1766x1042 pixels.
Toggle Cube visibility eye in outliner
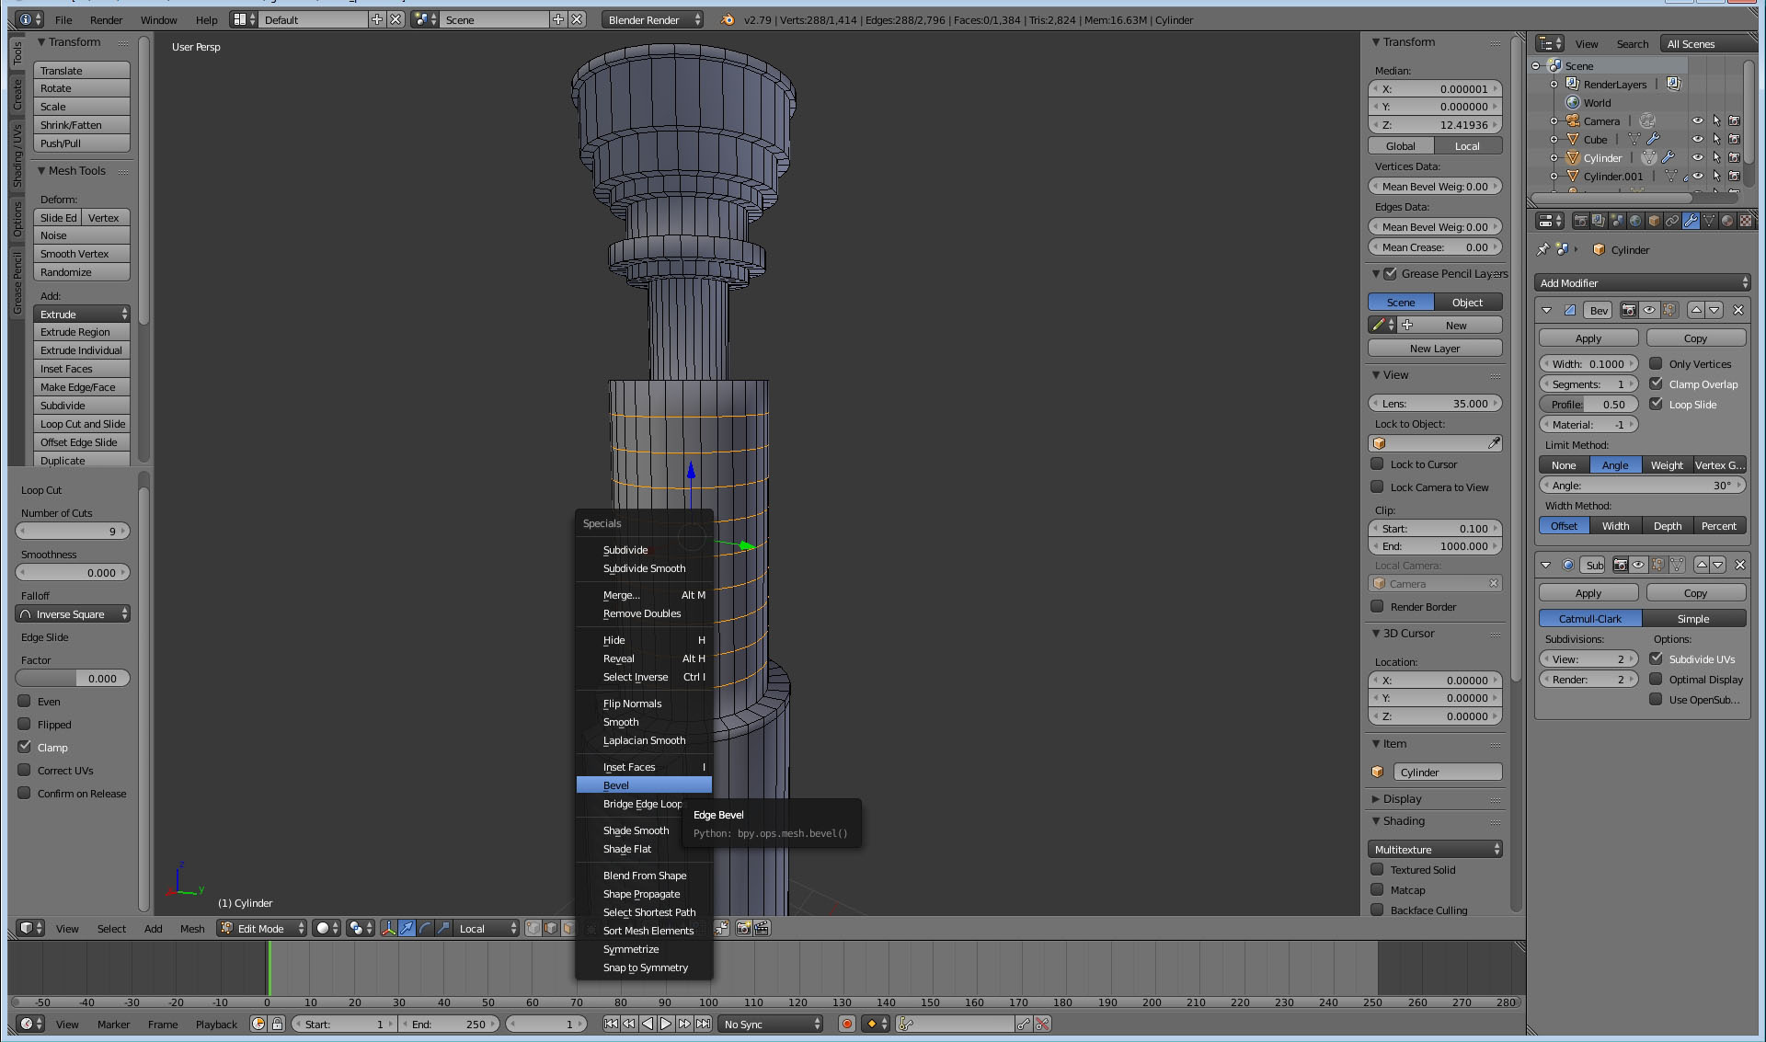pos(1698,139)
